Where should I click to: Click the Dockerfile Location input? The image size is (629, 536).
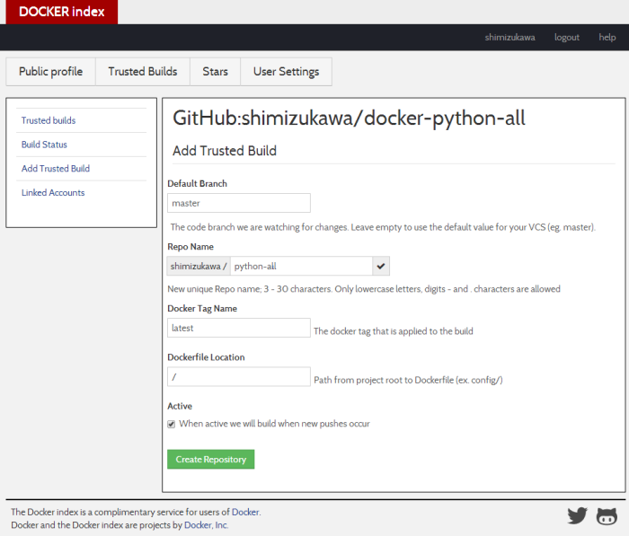(x=239, y=376)
